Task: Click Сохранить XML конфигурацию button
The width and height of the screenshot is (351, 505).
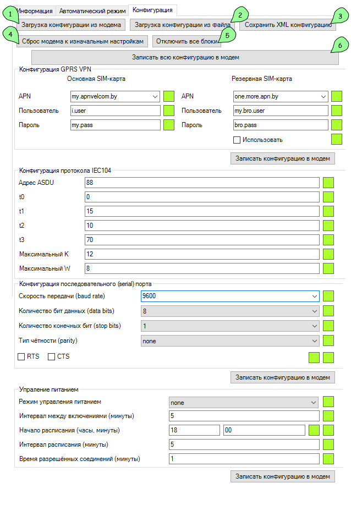Action: [288, 25]
